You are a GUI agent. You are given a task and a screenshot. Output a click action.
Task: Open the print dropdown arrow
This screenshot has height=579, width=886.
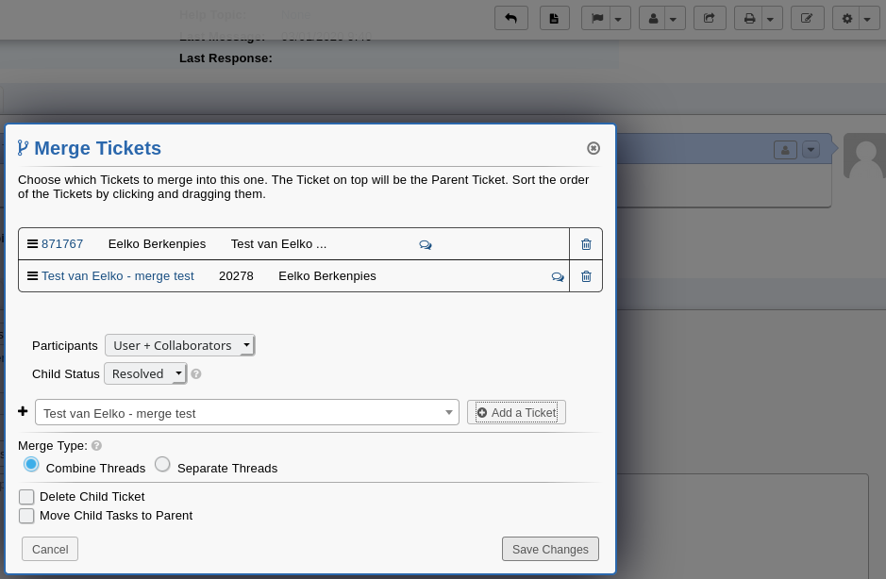point(771,18)
